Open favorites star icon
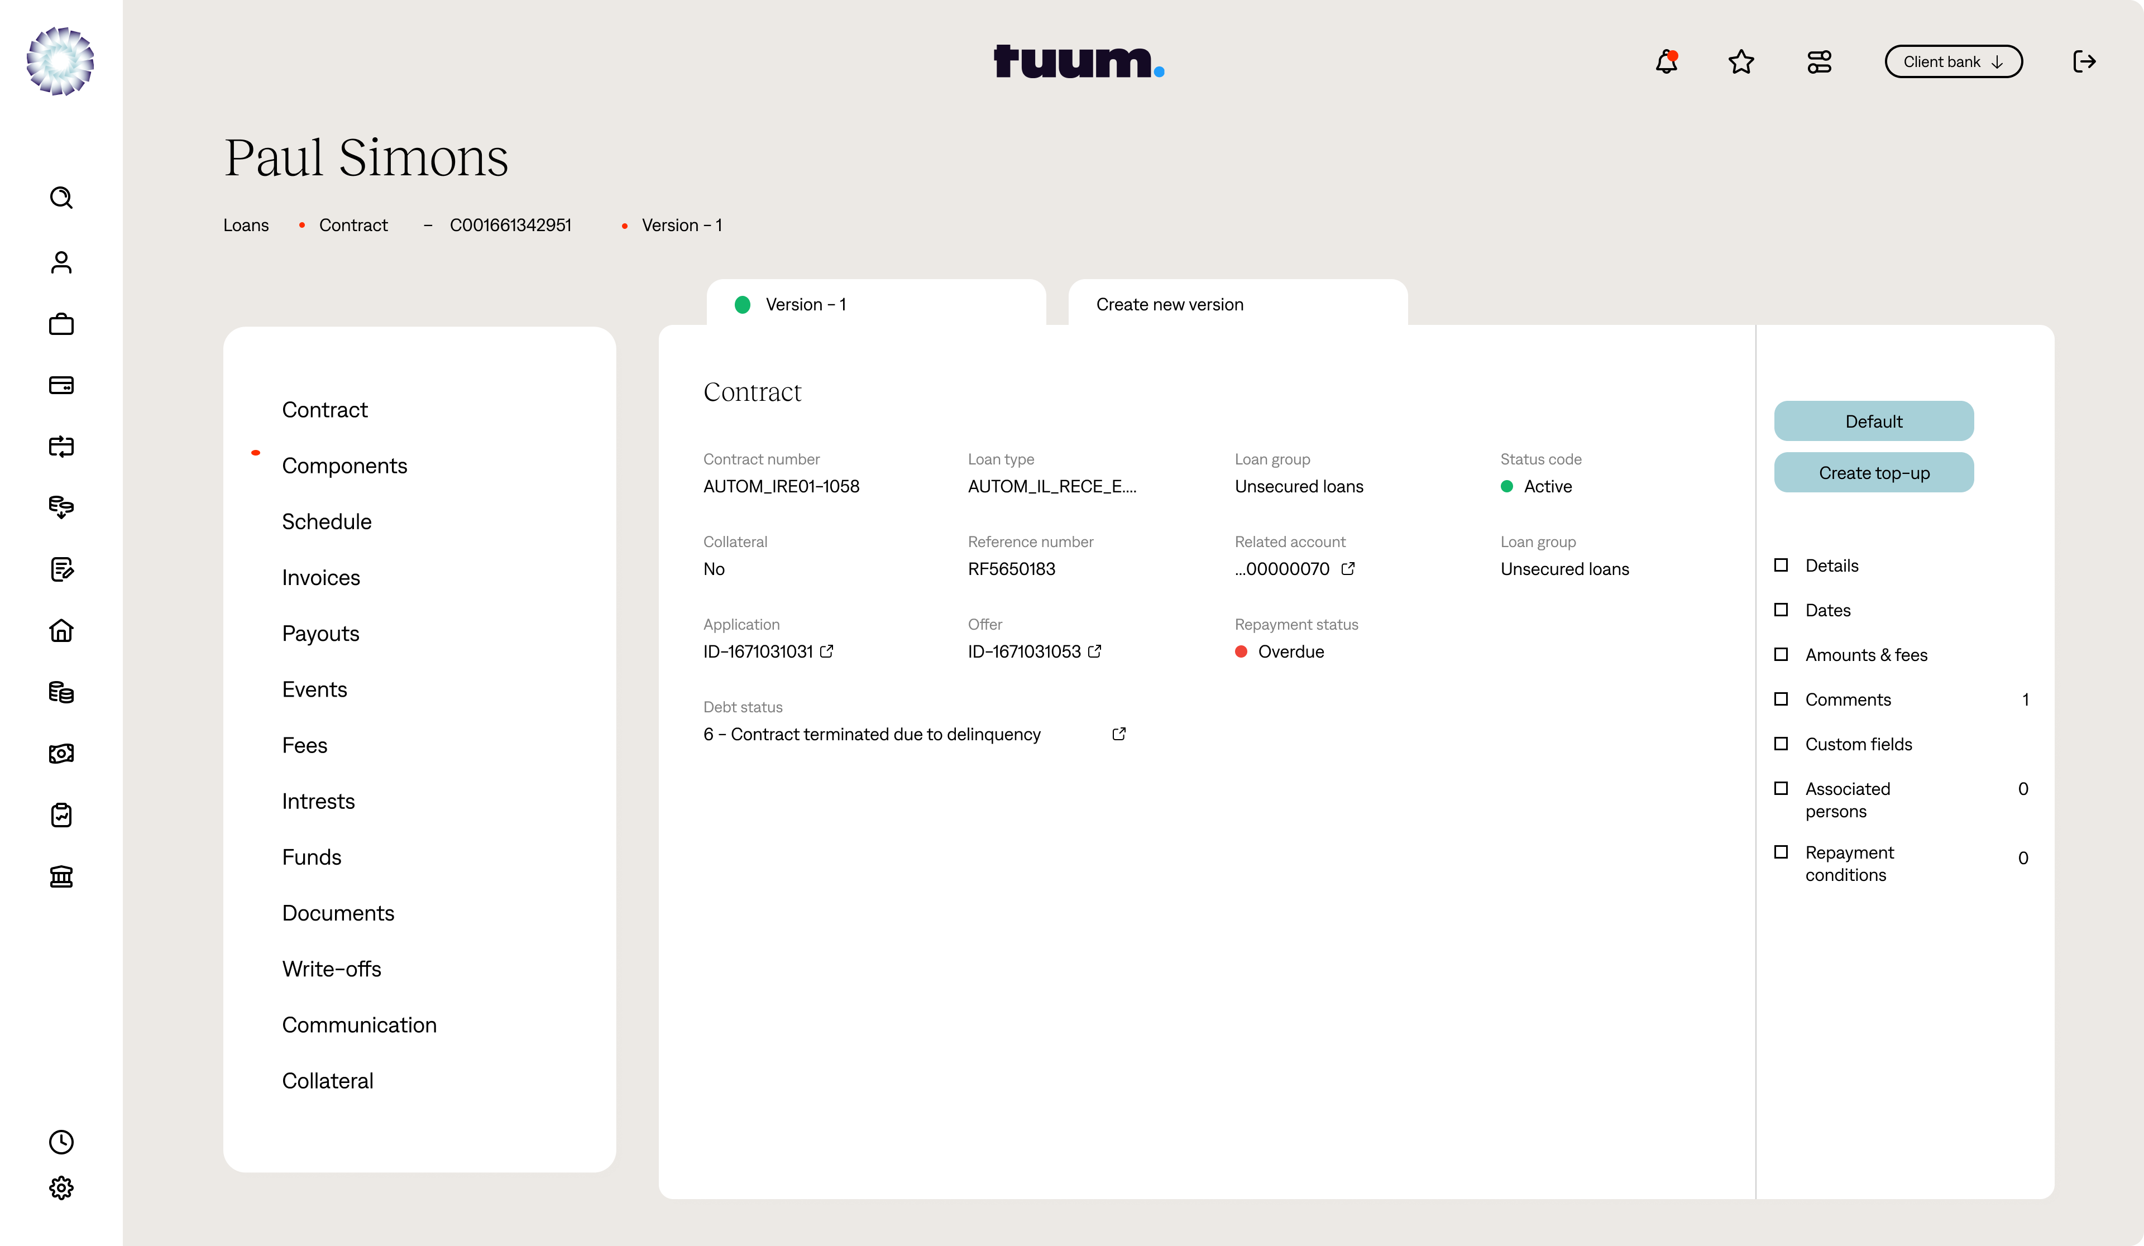Screen dimensions: 2144x1246 click(x=1741, y=62)
